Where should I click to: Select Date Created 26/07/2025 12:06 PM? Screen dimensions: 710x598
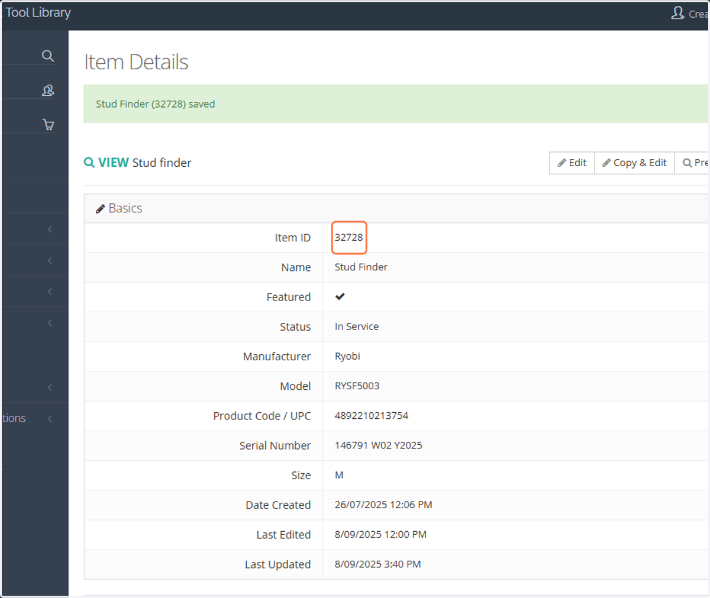[383, 505]
